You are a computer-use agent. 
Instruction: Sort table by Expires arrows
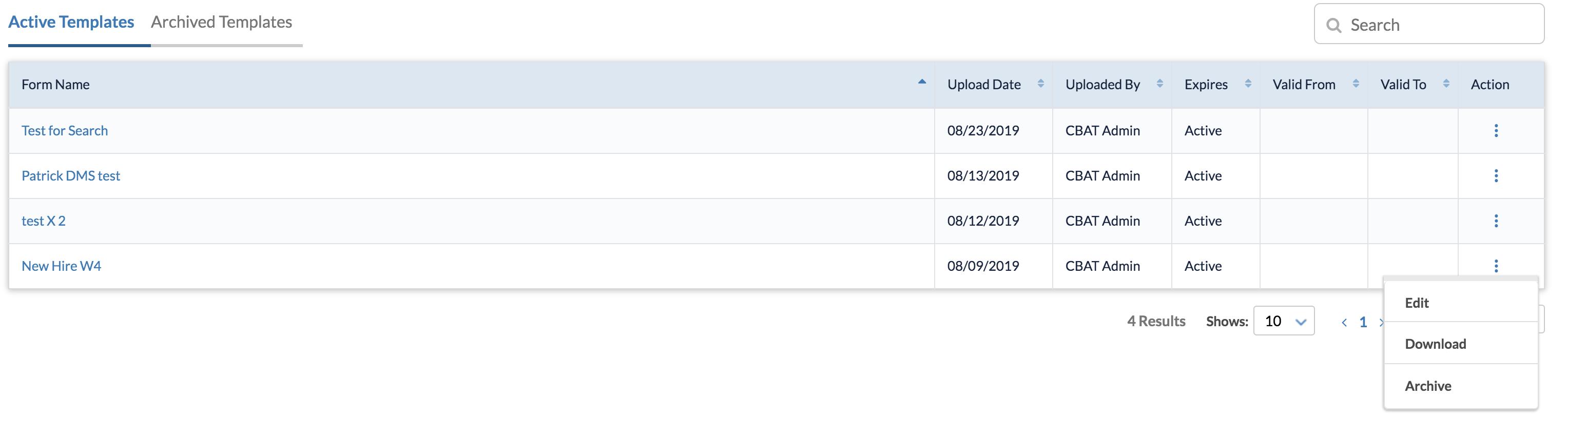1248,84
